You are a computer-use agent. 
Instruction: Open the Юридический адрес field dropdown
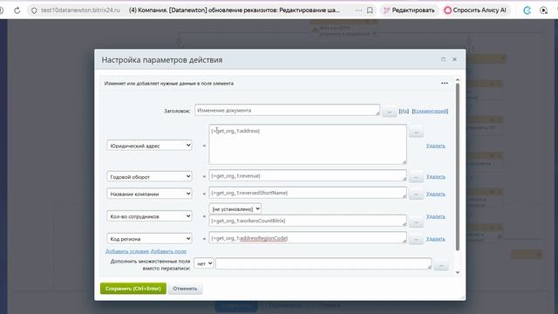click(149, 146)
